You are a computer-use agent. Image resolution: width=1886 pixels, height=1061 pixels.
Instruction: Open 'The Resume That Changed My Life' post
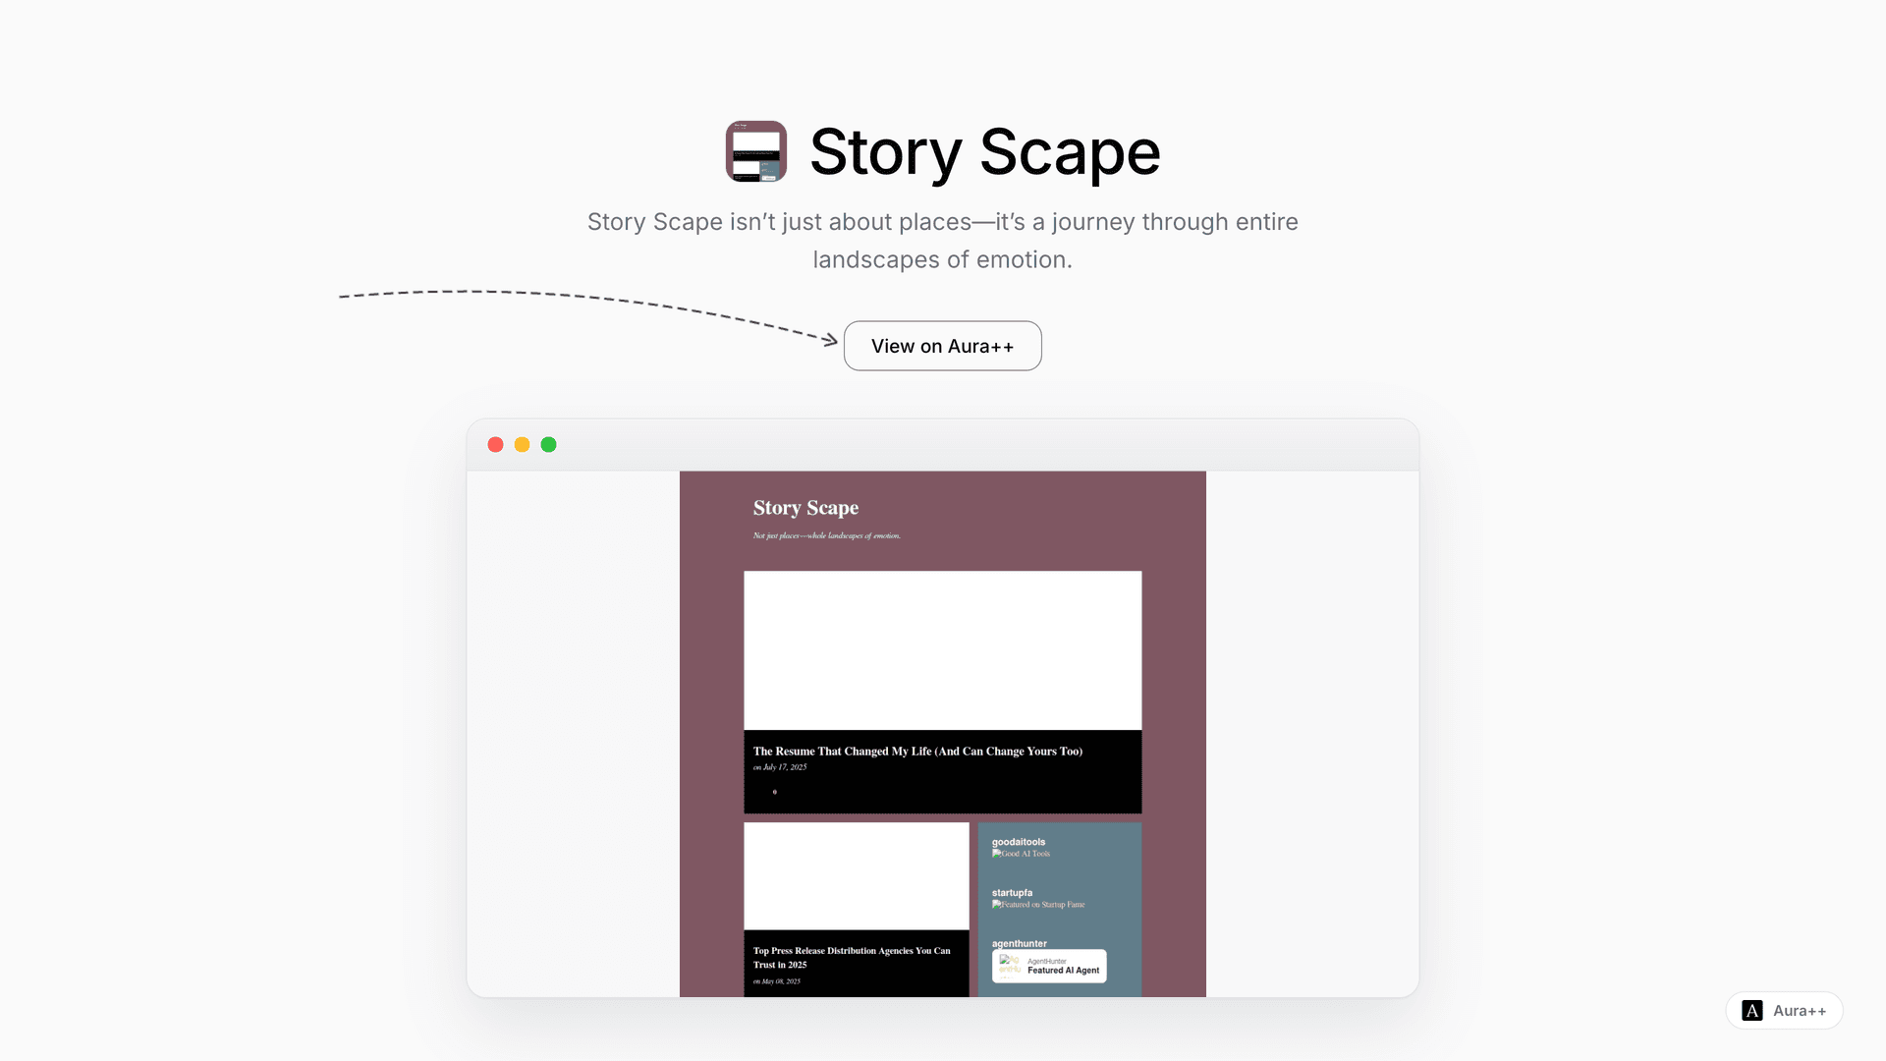click(917, 751)
